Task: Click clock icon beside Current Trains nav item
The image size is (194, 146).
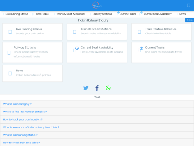Action: (x=118, y=13)
